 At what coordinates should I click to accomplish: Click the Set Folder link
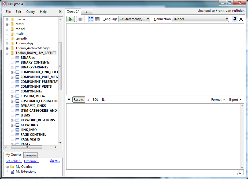point(14,161)
